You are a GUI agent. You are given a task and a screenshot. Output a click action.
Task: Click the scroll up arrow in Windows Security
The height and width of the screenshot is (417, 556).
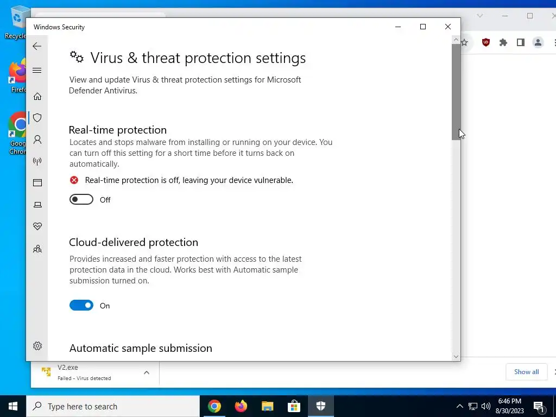click(x=456, y=40)
